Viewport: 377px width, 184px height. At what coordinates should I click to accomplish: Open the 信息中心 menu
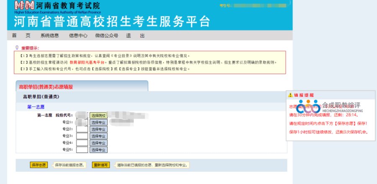click(78, 36)
